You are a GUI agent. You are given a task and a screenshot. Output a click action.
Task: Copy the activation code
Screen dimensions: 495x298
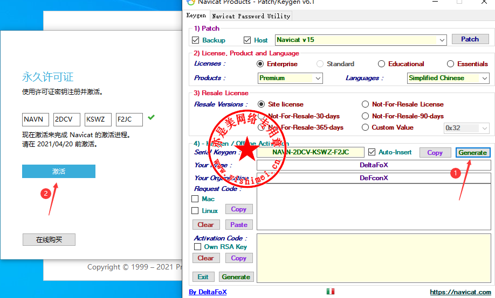tap(239, 258)
